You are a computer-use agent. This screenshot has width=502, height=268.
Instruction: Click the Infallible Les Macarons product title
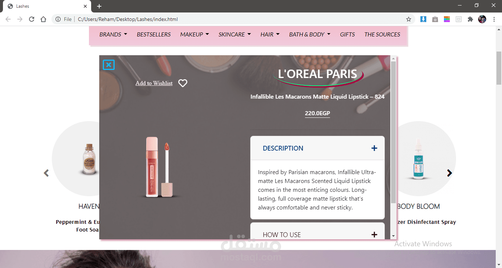coord(318,97)
